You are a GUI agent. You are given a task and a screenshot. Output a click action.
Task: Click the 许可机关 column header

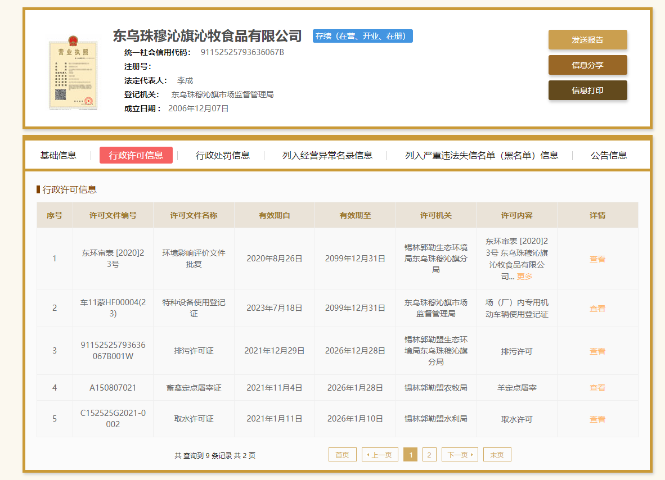pos(436,215)
